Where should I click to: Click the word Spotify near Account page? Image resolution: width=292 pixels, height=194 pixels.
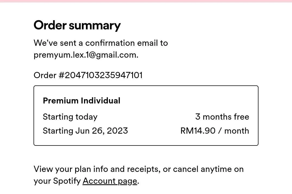coord(67,181)
